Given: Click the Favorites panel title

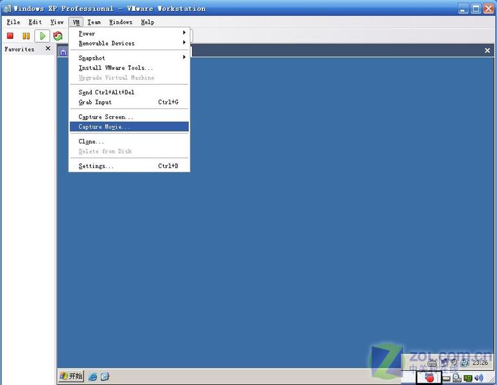Looking at the screenshot, I should 19,49.
